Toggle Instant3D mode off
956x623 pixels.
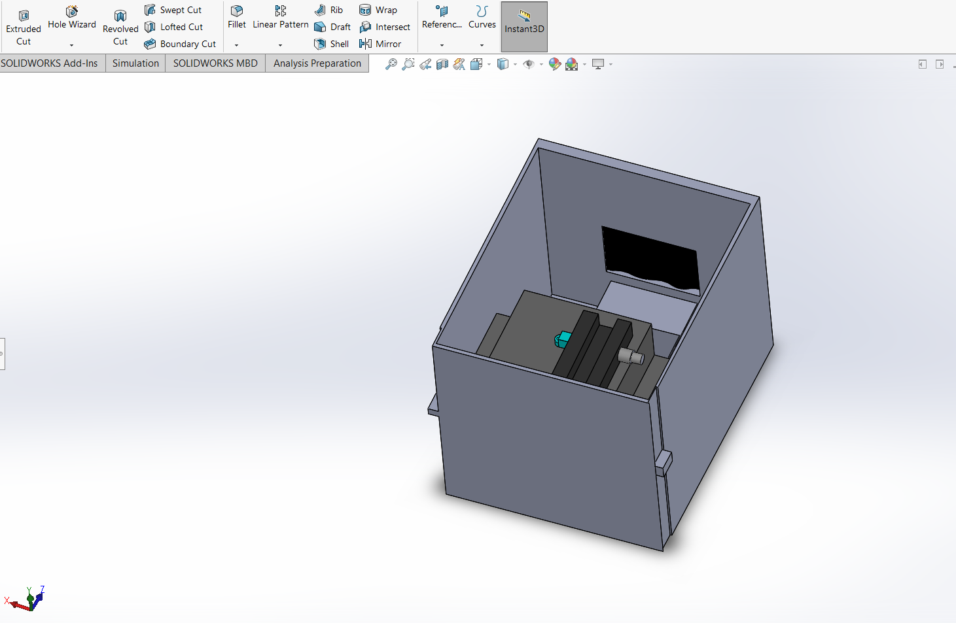(524, 27)
